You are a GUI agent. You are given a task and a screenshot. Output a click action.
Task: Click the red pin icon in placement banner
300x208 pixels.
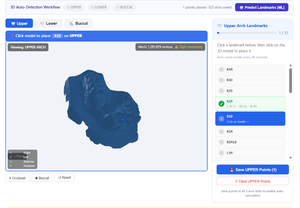click(12, 36)
